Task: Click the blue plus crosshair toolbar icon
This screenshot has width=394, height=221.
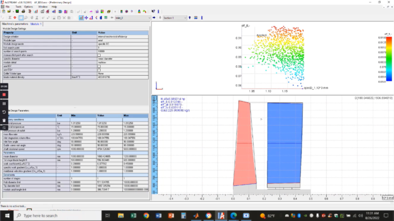Action: point(86,18)
